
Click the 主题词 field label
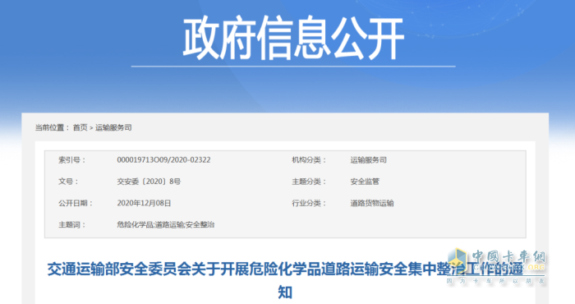(x=72, y=225)
